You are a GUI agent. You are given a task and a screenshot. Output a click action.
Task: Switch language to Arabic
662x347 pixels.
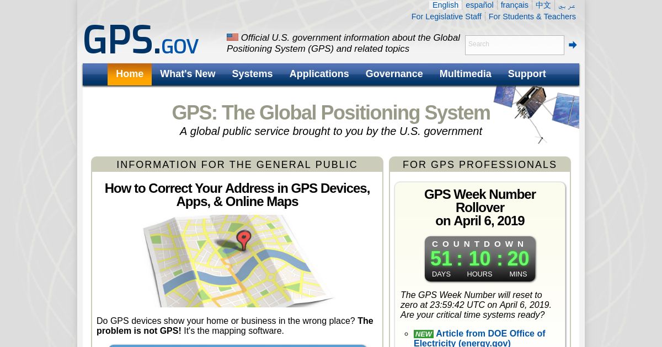click(567, 6)
